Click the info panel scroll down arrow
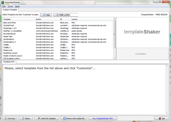 [167, 113]
